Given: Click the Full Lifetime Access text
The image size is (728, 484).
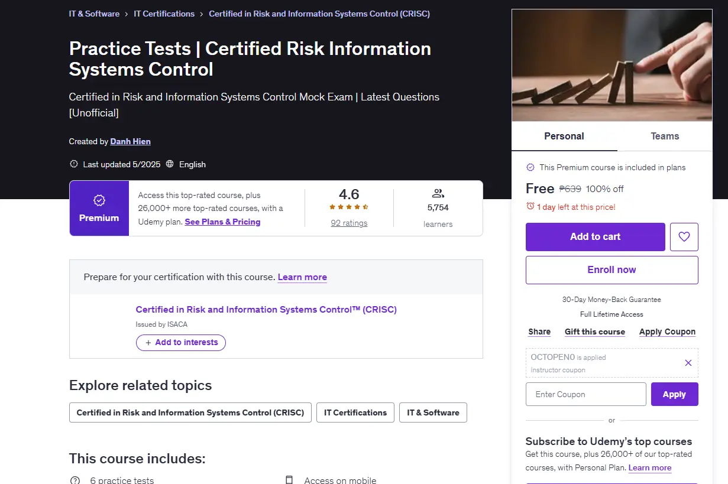Looking at the screenshot, I should pos(612,314).
